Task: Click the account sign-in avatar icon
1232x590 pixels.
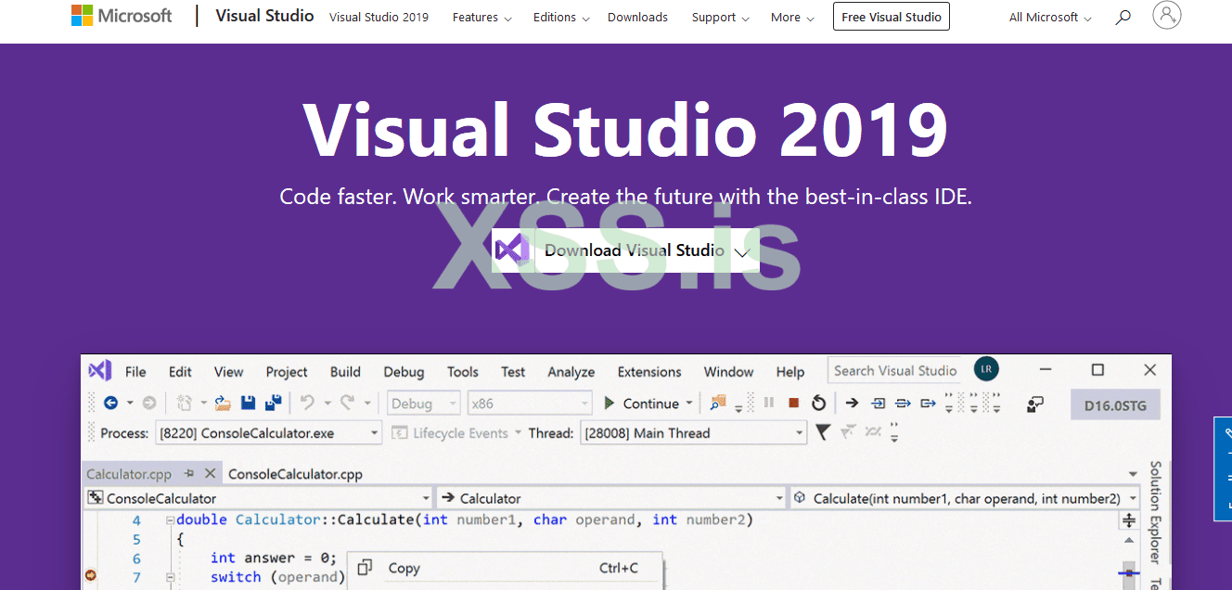Action: point(1166,16)
